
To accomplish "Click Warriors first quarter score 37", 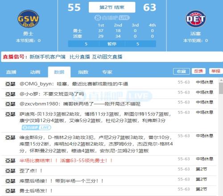I will click(101, 31).
